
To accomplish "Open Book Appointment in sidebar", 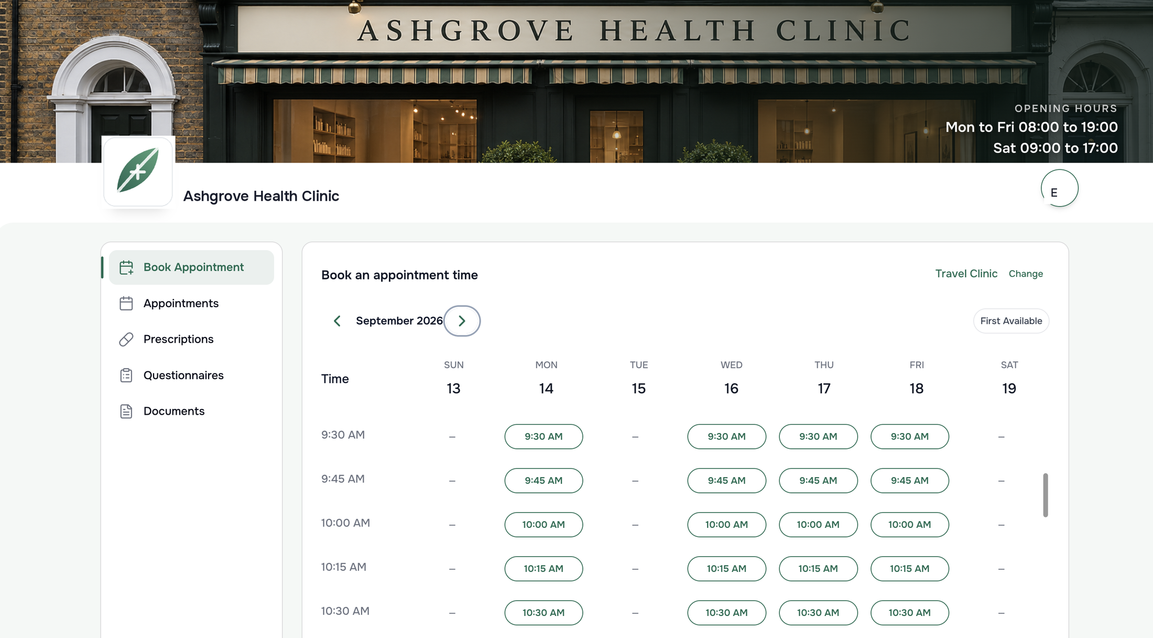I will 191,267.
